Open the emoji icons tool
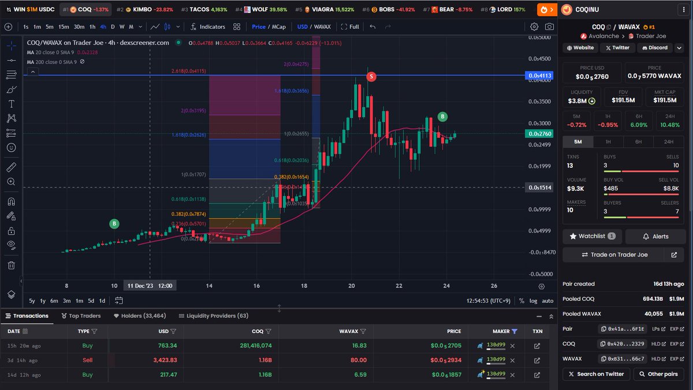 pos(11,147)
